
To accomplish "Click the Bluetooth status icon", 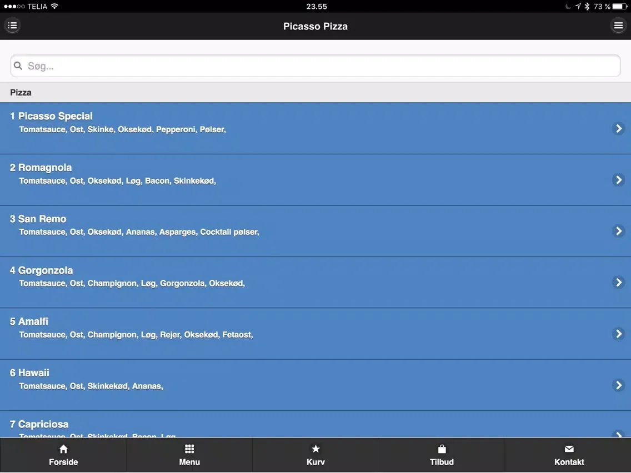I will pyautogui.click(x=587, y=7).
